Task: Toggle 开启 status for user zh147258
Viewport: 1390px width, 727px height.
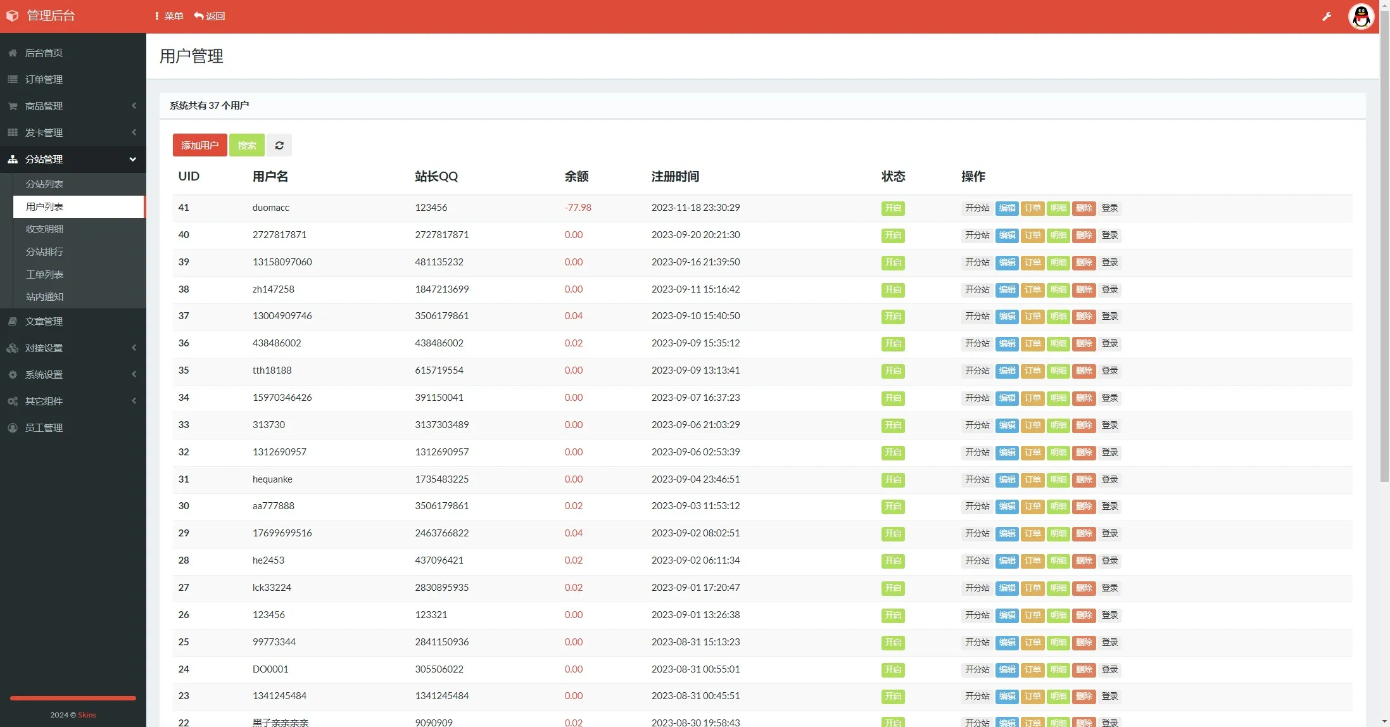Action: 892,290
